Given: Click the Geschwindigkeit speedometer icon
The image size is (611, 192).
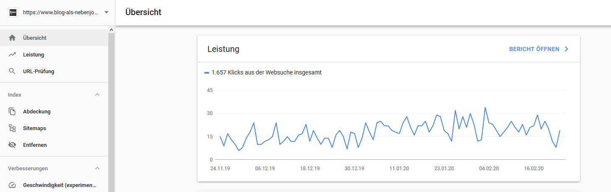Looking at the screenshot, I should point(12,185).
